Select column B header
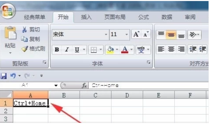This screenshot has width=211, height=126. 64,95
